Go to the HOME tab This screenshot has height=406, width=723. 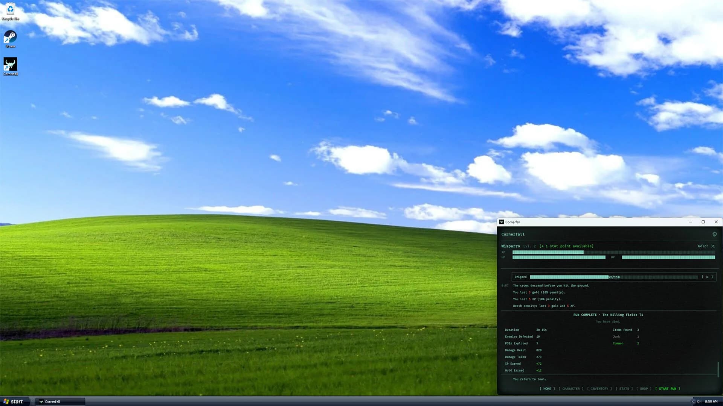(547, 389)
